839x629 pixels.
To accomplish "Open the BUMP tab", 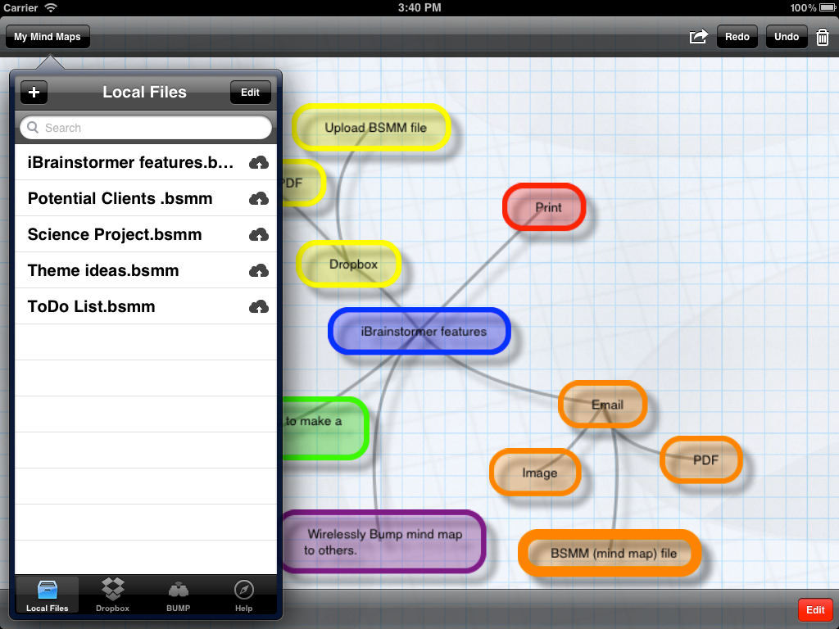I will pyautogui.click(x=178, y=595).
